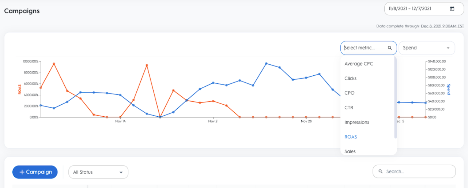
Task: Choose Impressions from the dropdown list
Action: click(x=357, y=122)
